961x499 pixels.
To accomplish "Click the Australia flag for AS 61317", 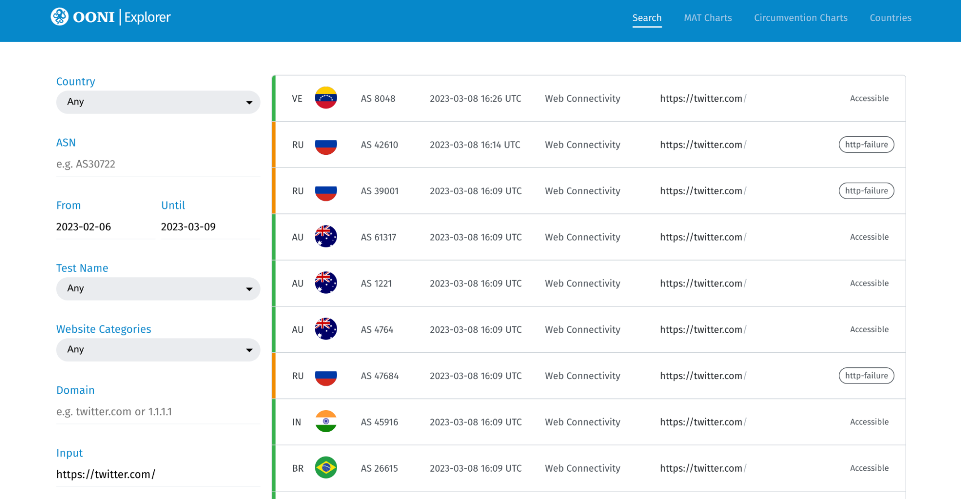I will coord(325,237).
